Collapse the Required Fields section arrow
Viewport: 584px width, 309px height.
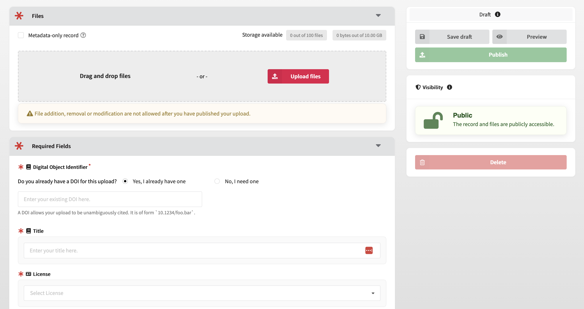tap(378, 146)
